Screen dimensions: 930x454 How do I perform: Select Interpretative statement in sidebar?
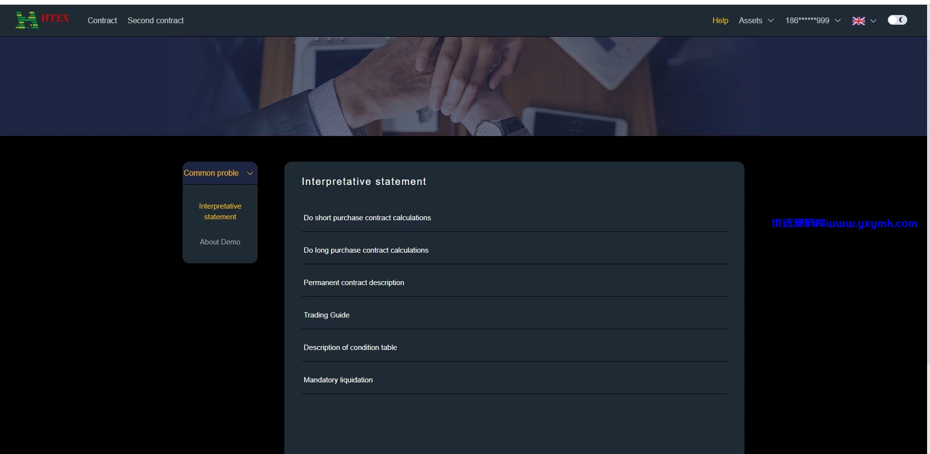pyautogui.click(x=220, y=212)
